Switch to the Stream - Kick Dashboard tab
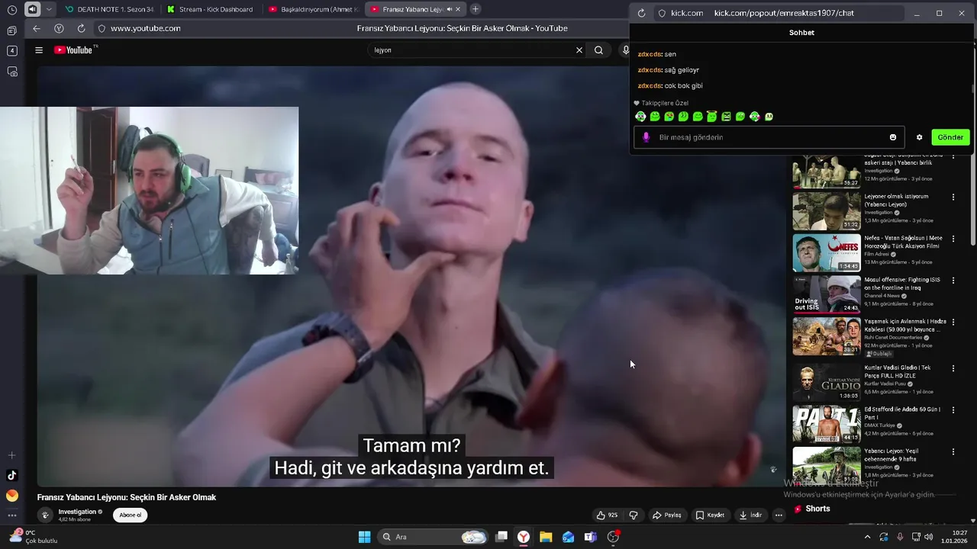The width and height of the screenshot is (977, 549). (x=210, y=9)
